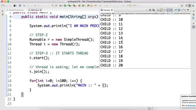
Task: Click the New file wizard icon
Action: (x=2, y=5)
